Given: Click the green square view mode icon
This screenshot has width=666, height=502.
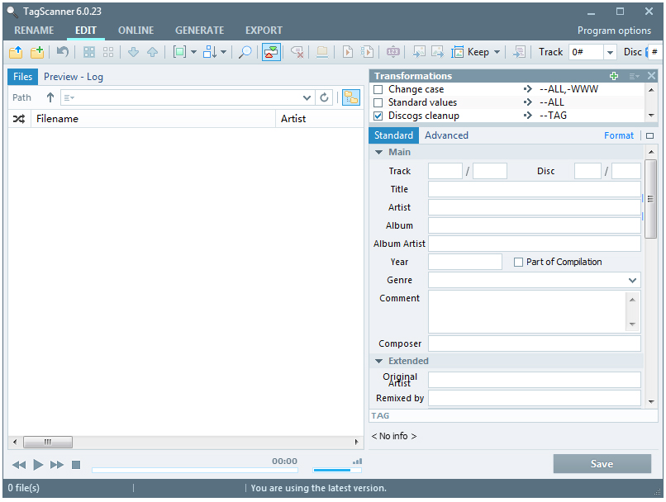Looking at the screenshot, I should 179,52.
